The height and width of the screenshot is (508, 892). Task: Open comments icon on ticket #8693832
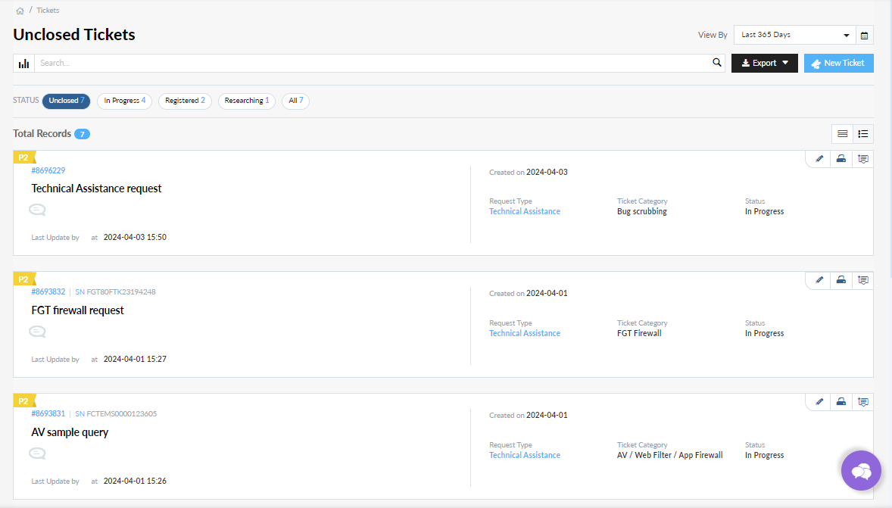[x=863, y=280]
